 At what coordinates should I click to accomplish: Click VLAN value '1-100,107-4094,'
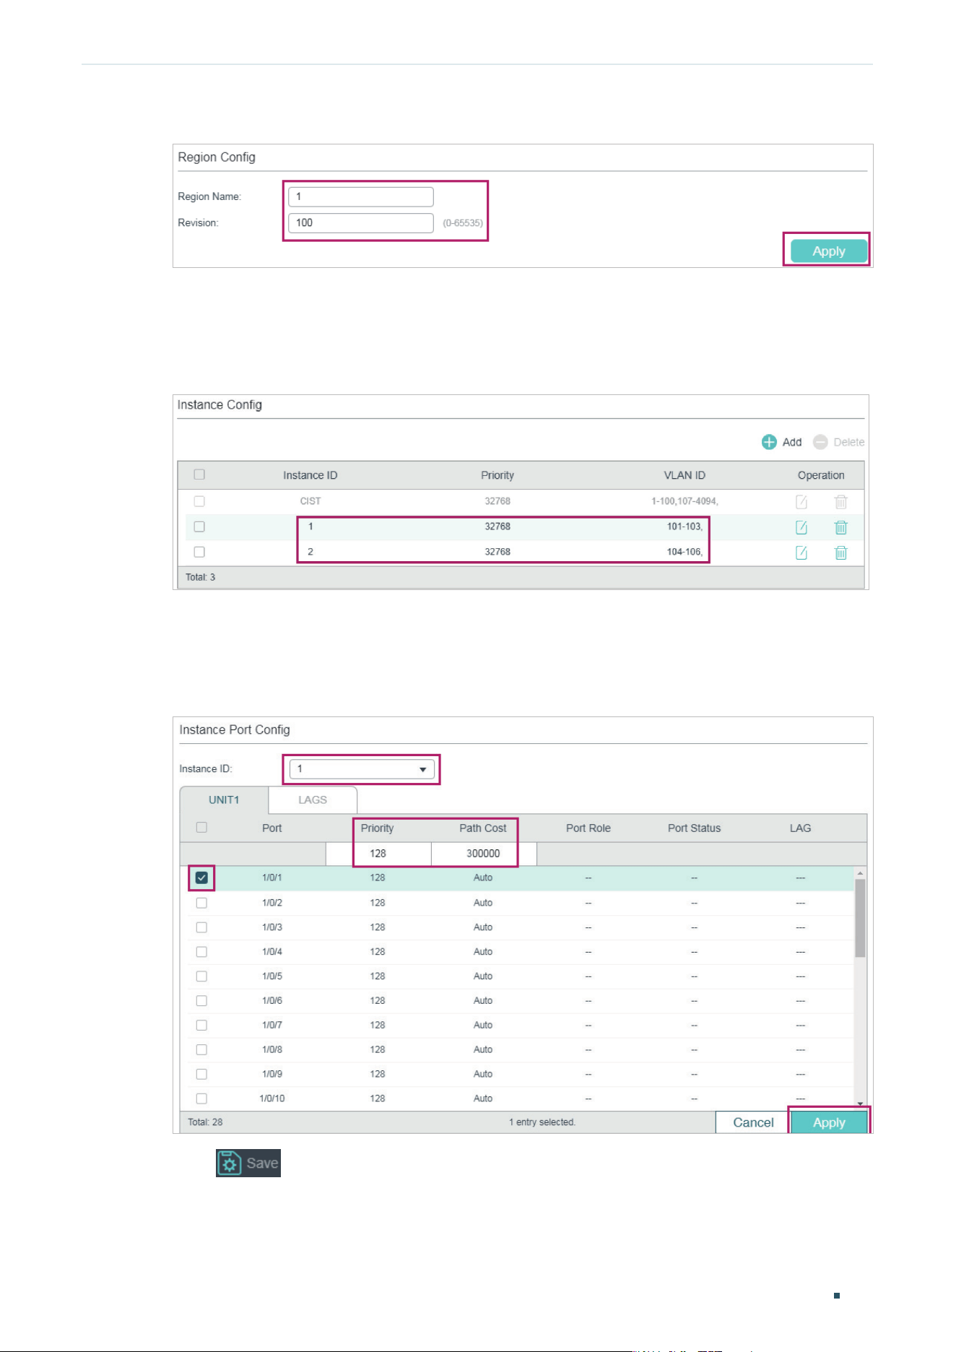point(685,501)
